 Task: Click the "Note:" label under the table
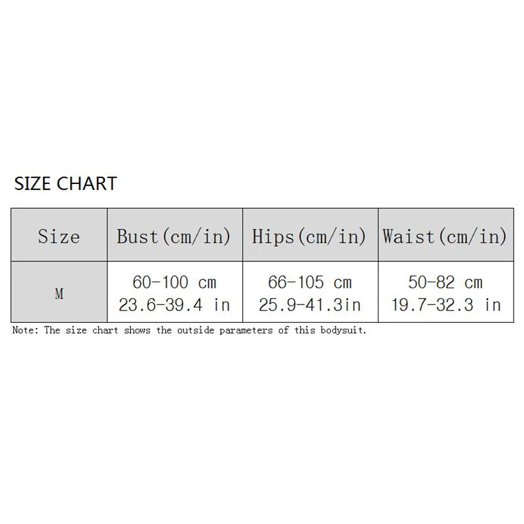26,330
